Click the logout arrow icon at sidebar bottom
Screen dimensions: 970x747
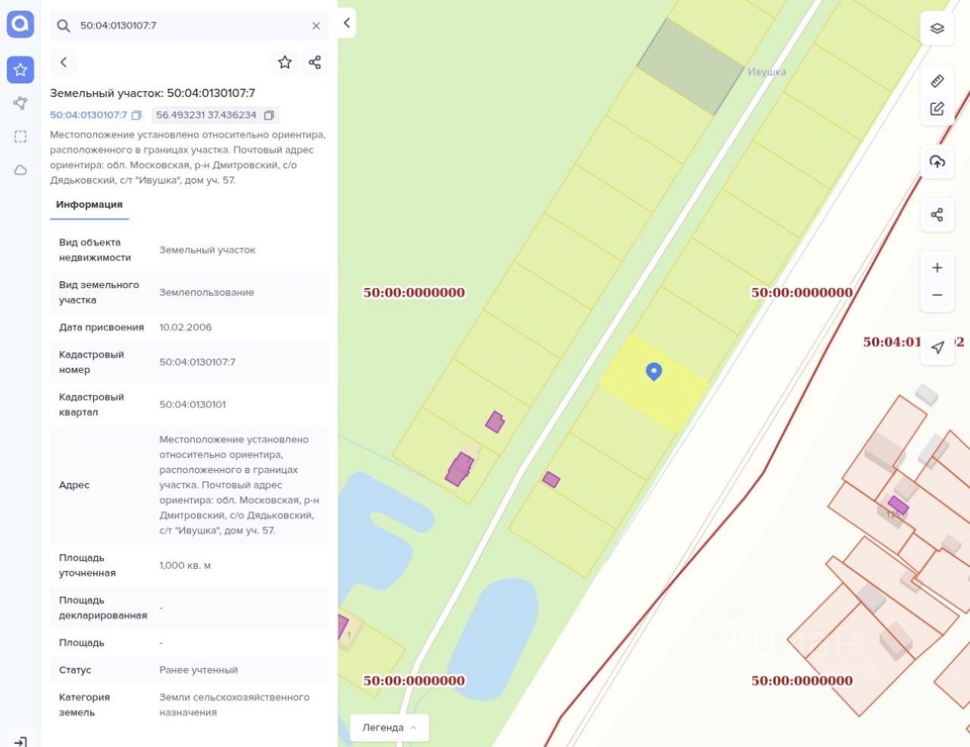click(x=20, y=741)
